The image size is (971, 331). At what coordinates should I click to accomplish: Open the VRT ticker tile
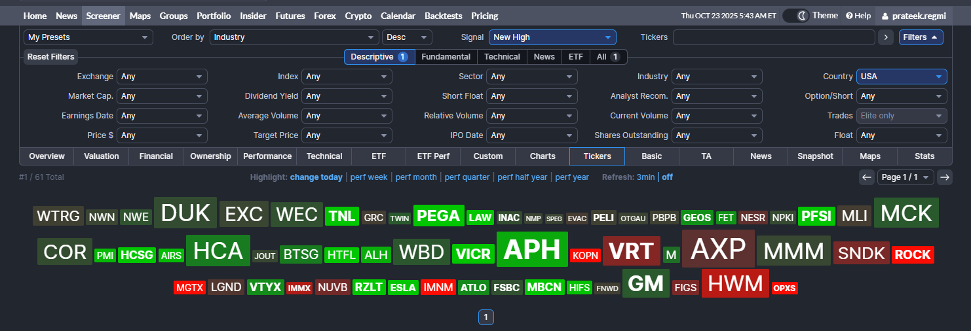[632, 251]
